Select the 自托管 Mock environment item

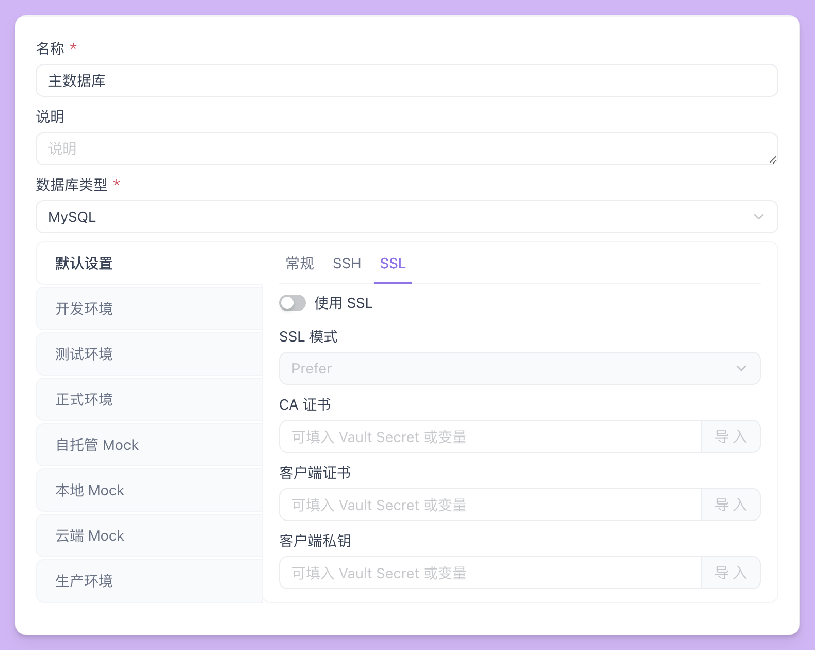pyautogui.click(x=149, y=445)
